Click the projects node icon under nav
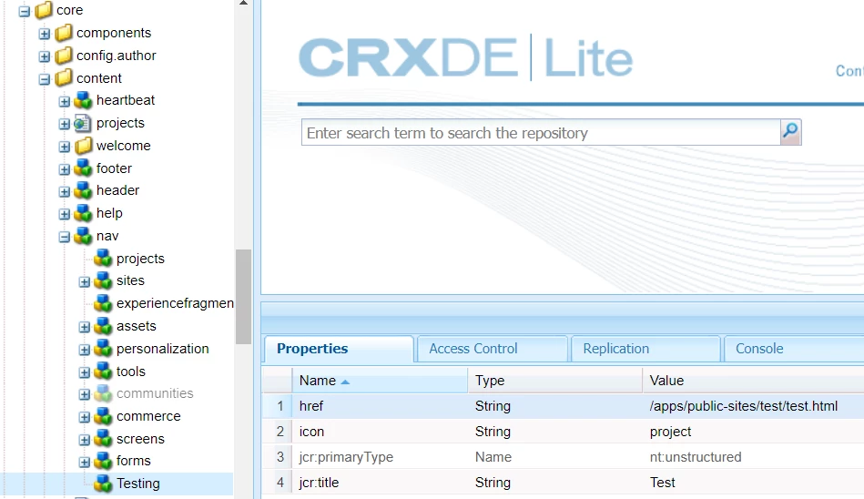The height and width of the screenshot is (499, 864). coord(103,258)
